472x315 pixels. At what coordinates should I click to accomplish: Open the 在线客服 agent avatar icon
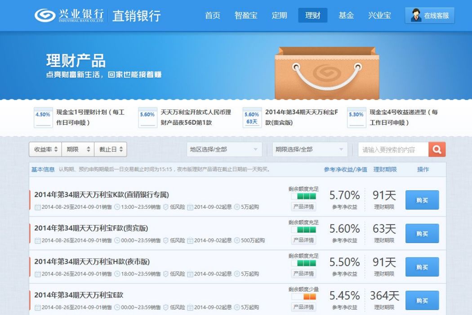pyautogui.click(x=416, y=15)
